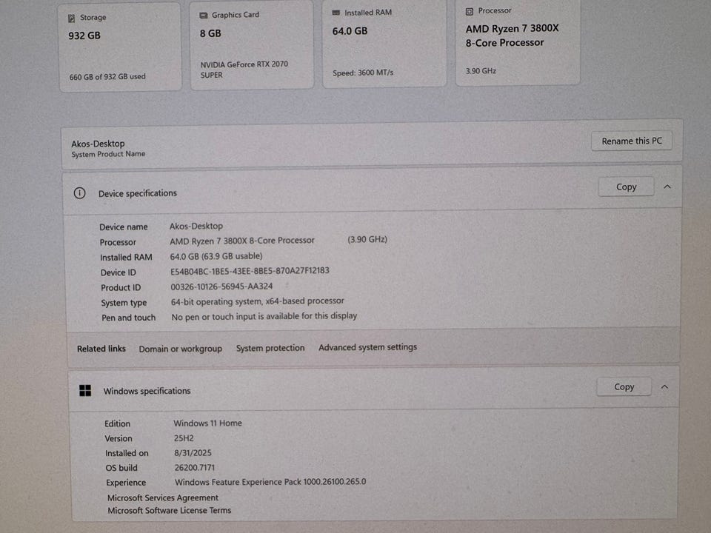The image size is (711, 533).
Task: Click the installed on date 8/31/2025
Action: pyautogui.click(x=193, y=453)
